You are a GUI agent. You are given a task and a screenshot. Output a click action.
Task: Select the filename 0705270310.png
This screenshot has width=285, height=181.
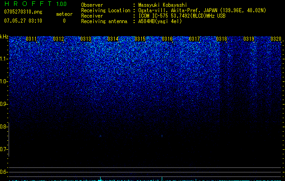point(23,12)
